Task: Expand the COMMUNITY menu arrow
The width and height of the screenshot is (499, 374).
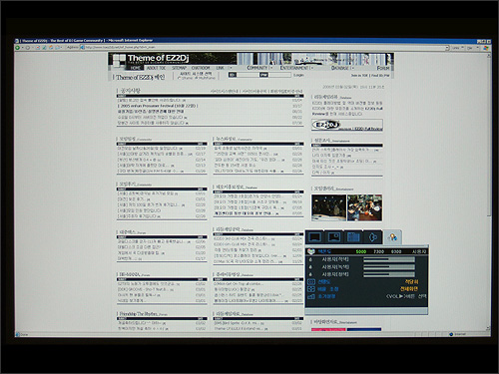Action: coord(271,68)
